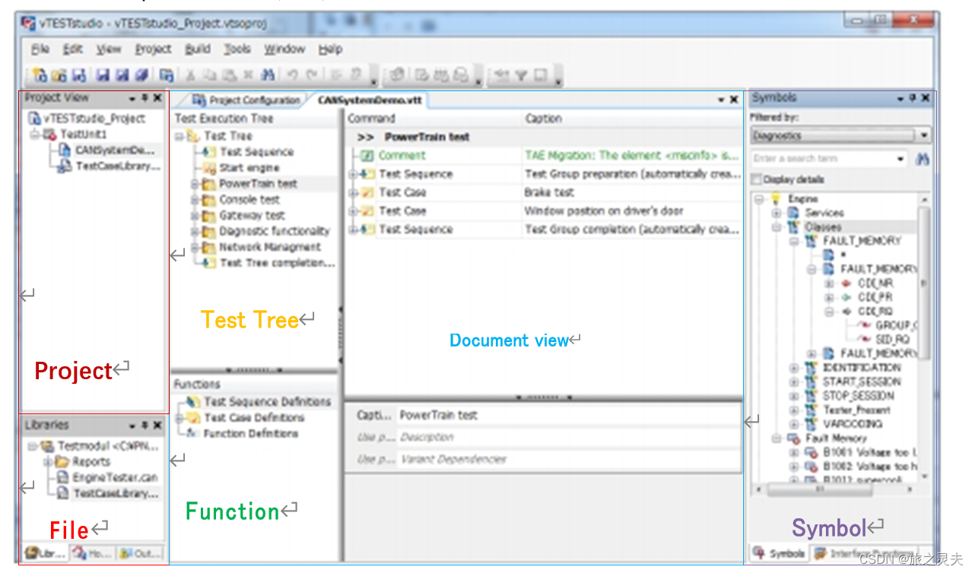Open the Libraries panel options arrow
Viewport: 975px width, 573px height.
click(x=132, y=426)
